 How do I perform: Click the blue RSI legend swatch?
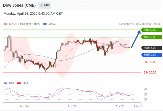point(6,83)
